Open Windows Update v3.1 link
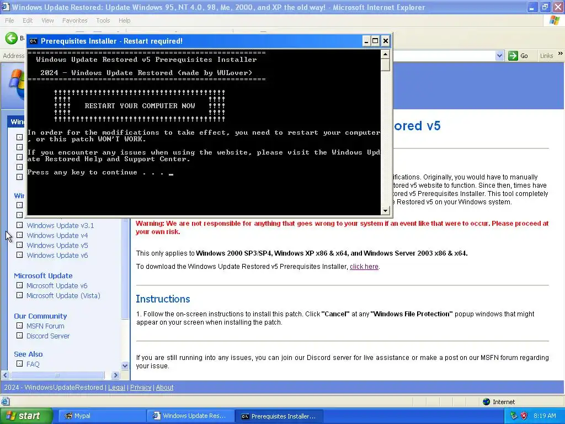The width and height of the screenshot is (565, 424). (60, 226)
